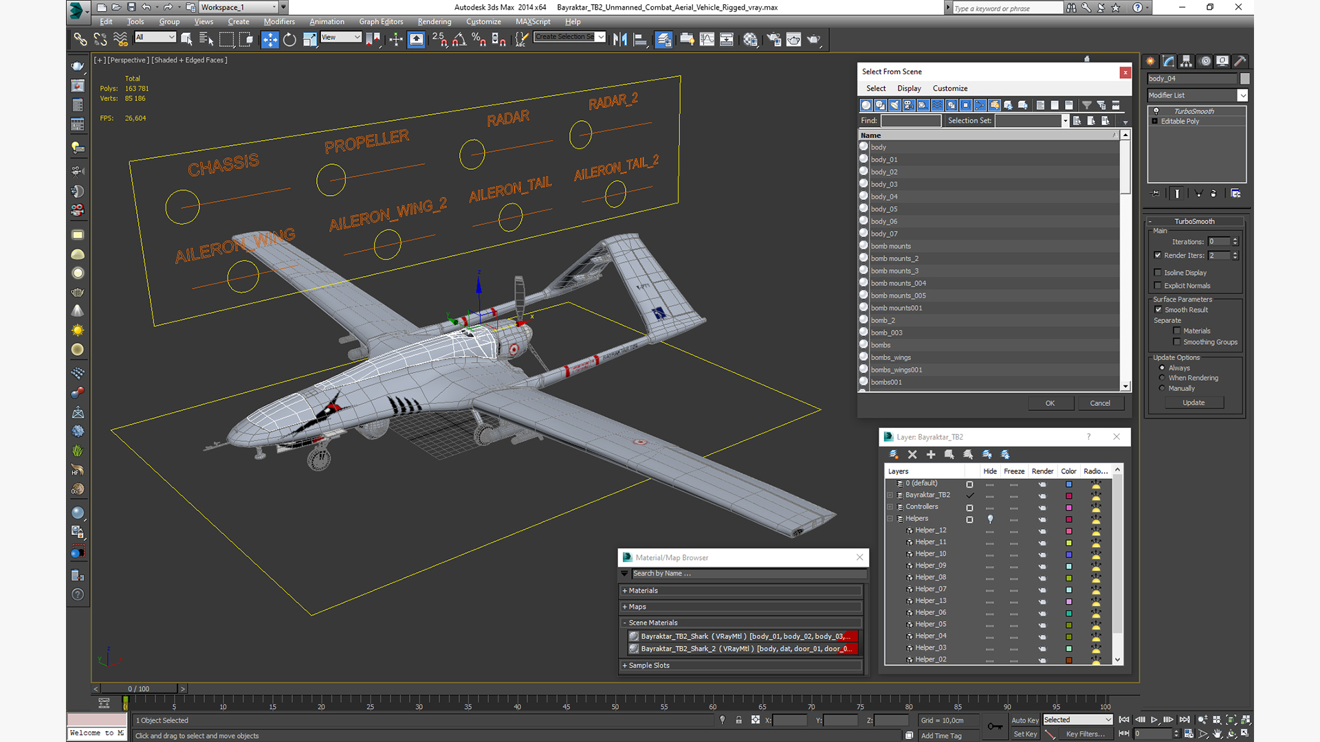Open the Selection Set dropdown
Image resolution: width=1320 pixels, height=742 pixels.
click(x=1064, y=121)
